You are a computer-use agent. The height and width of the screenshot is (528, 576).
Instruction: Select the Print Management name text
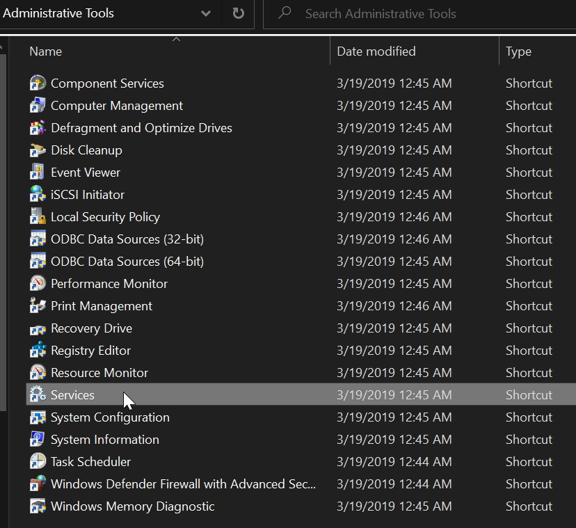[x=102, y=306]
